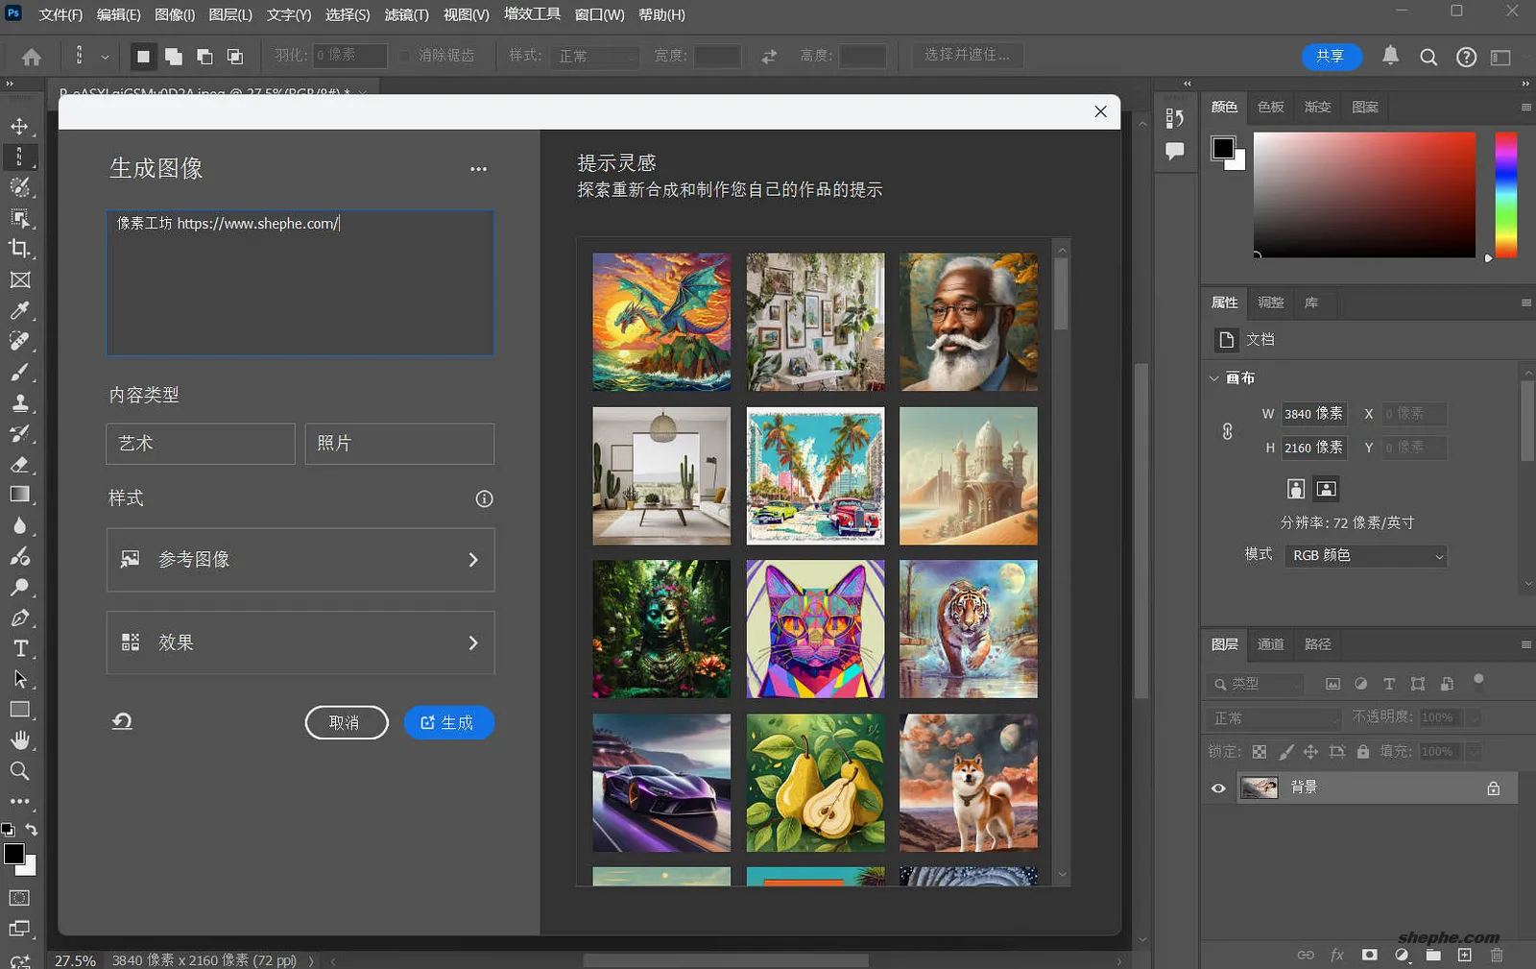Reset the generate image settings
Viewport: 1536px width, 969px height.
pyautogui.click(x=122, y=721)
